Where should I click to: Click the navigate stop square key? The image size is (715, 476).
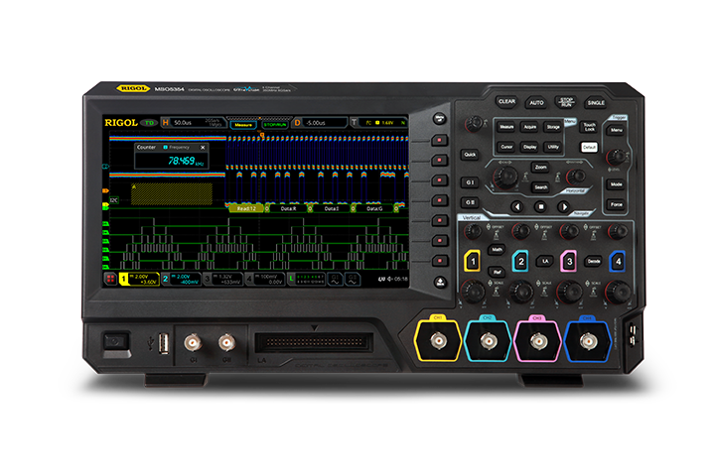coord(541,206)
